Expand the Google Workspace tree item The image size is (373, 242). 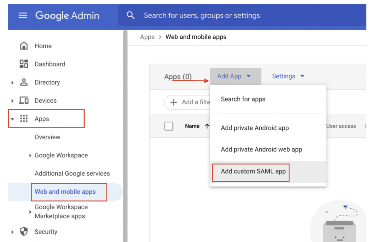coord(30,155)
